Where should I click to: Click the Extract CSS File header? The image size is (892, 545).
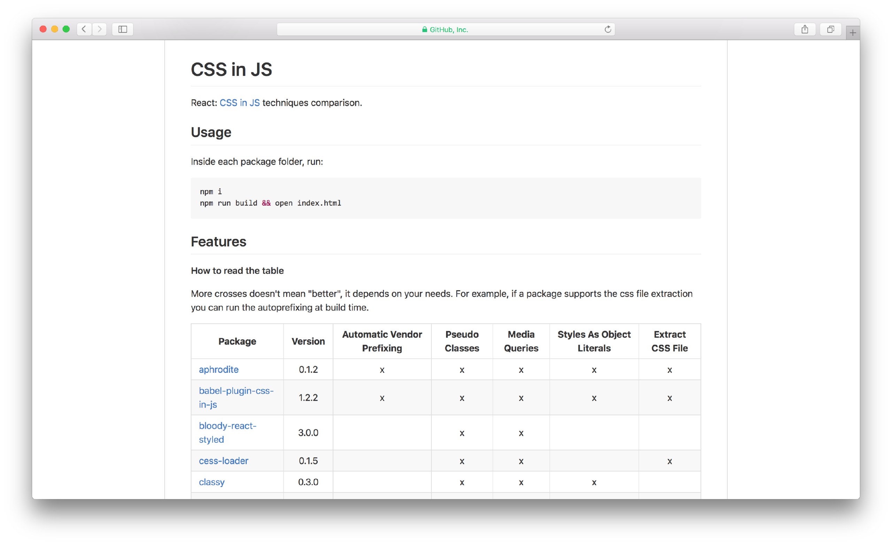(670, 341)
